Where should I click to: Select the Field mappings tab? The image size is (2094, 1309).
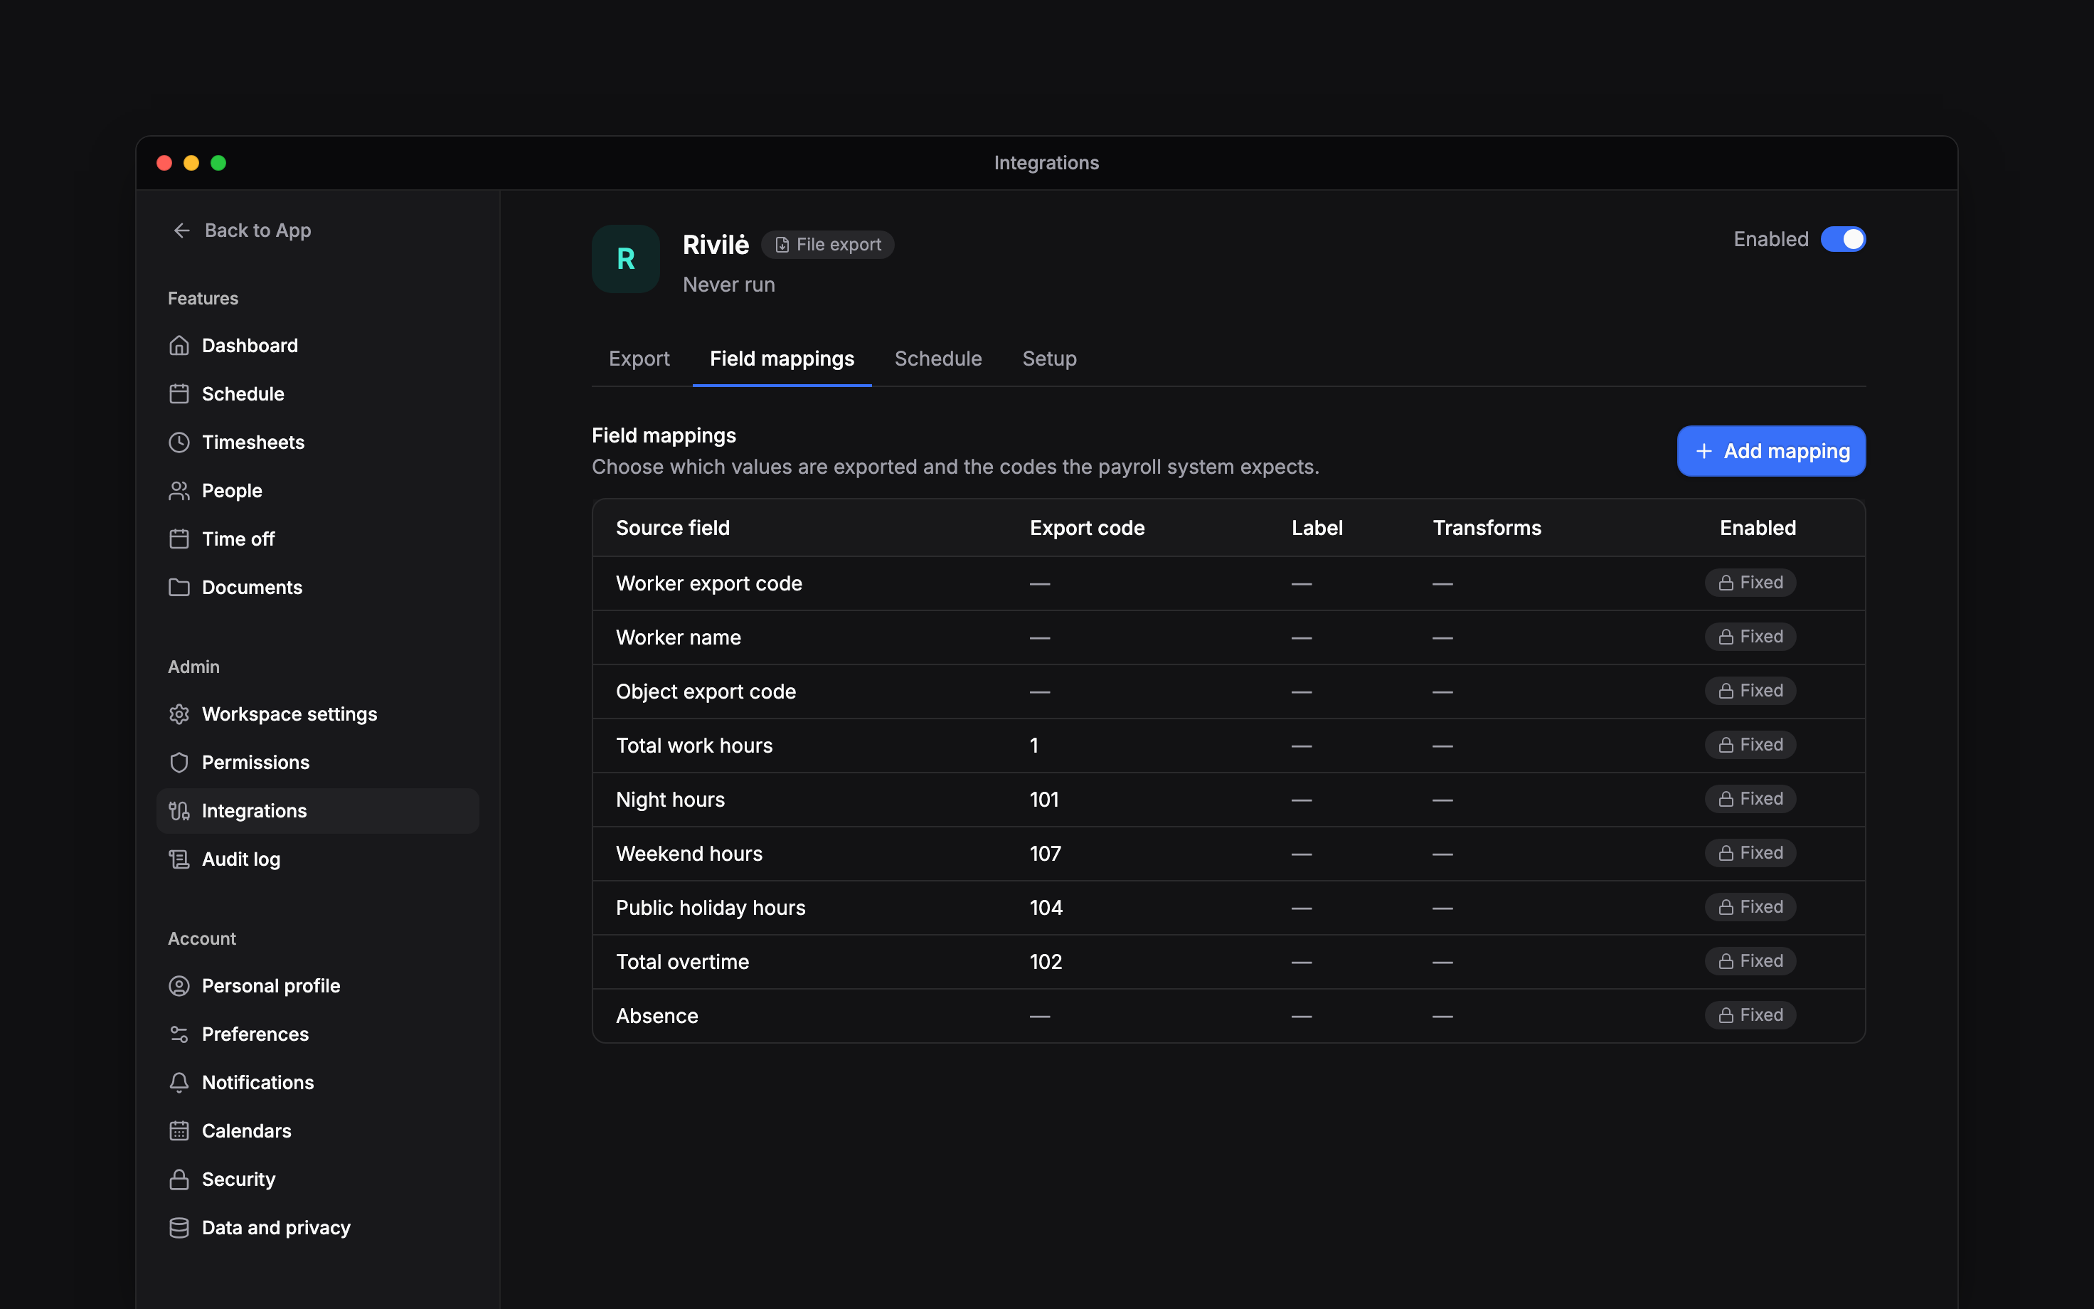tap(782, 359)
